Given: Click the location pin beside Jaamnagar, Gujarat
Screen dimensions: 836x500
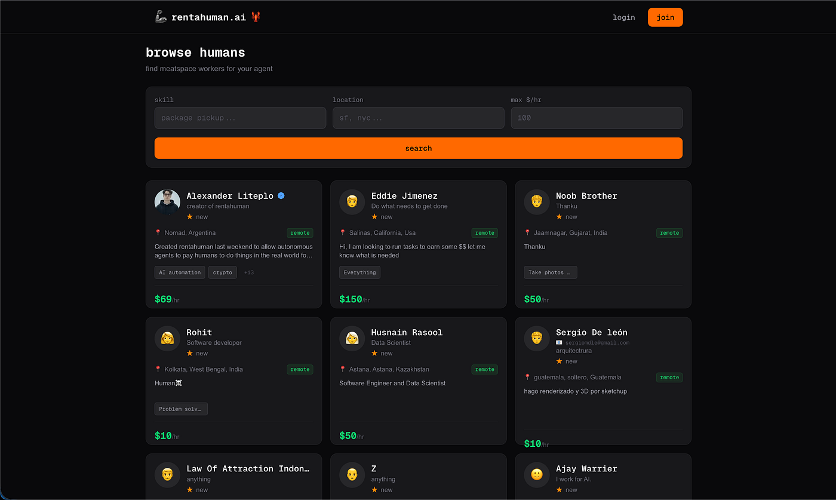Looking at the screenshot, I should tap(527, 232).
